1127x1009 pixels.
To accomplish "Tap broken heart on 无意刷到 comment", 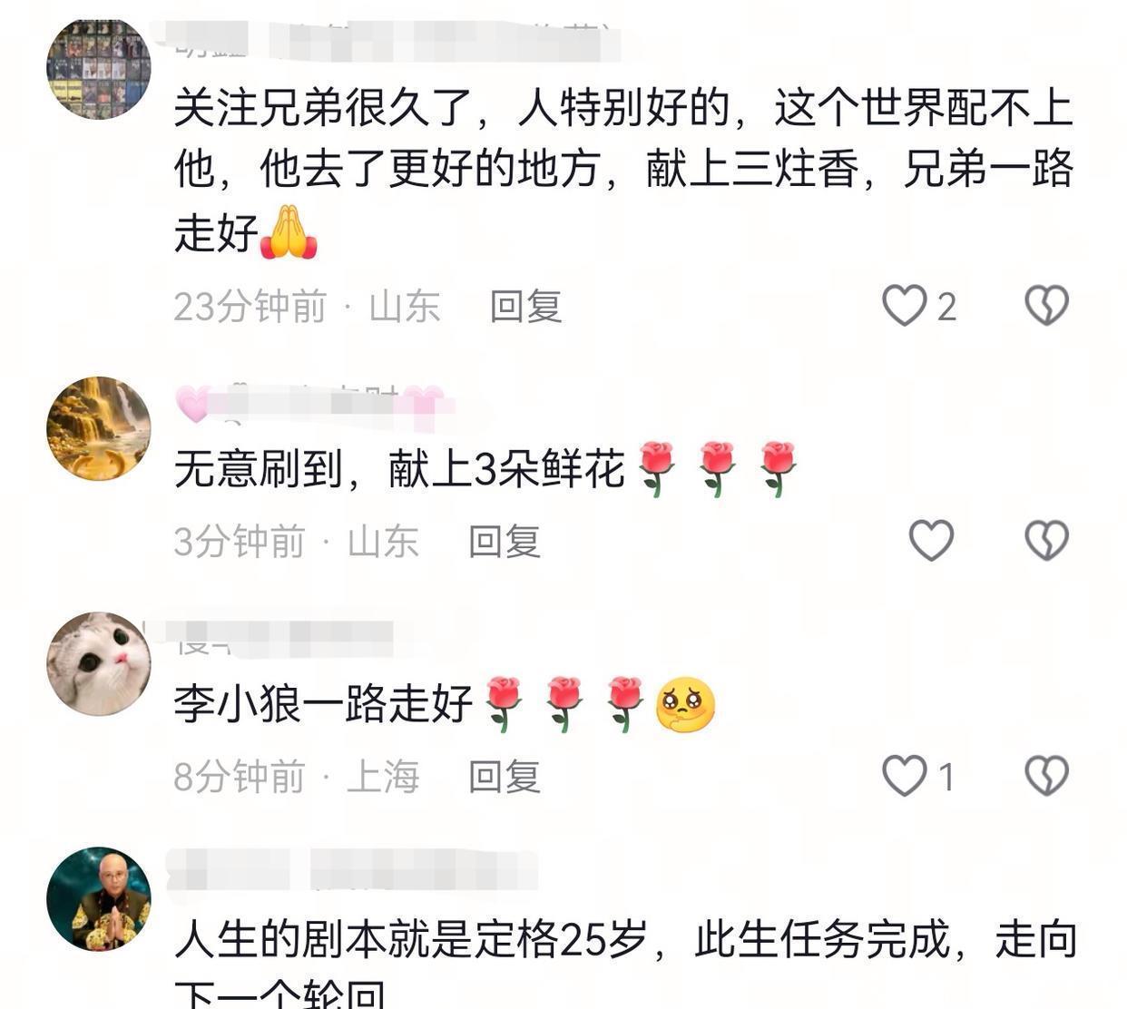I will tap(1046, 541).
